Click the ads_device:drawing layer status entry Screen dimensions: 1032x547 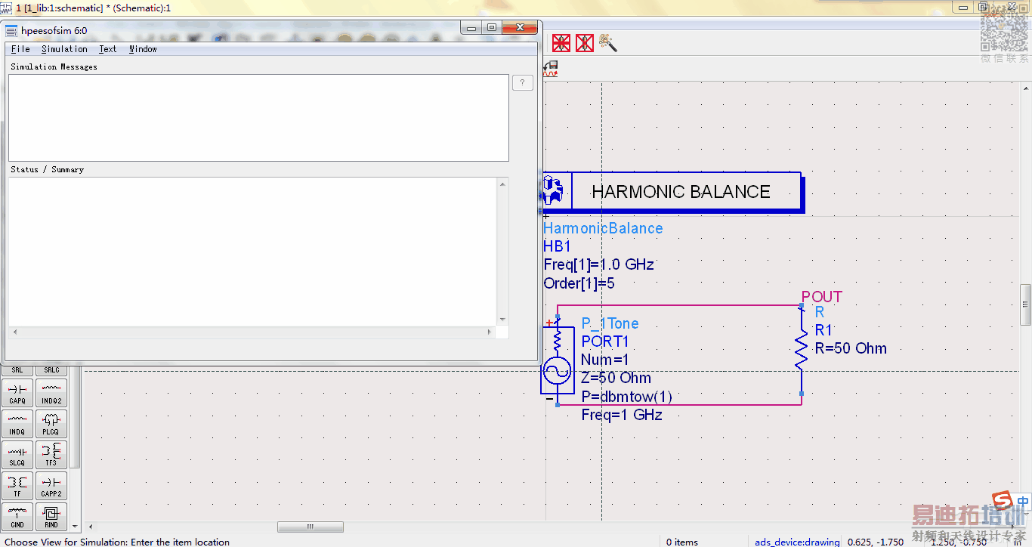click(x=797, y=542)
